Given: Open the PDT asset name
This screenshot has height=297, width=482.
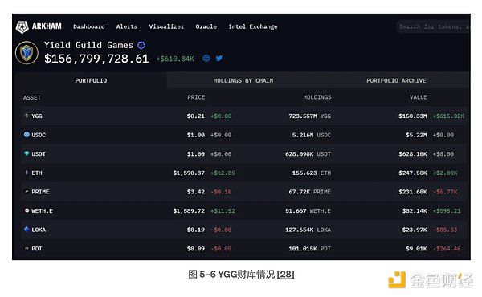Looking at the screenshot, I should (x=37, y=249).
